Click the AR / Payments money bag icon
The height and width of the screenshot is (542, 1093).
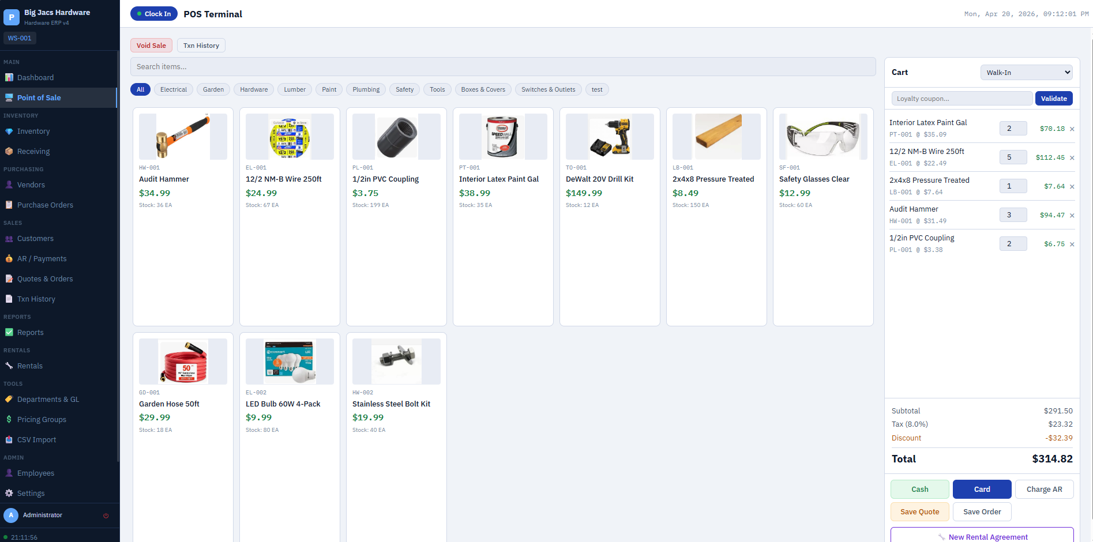(x=9, y=258)
